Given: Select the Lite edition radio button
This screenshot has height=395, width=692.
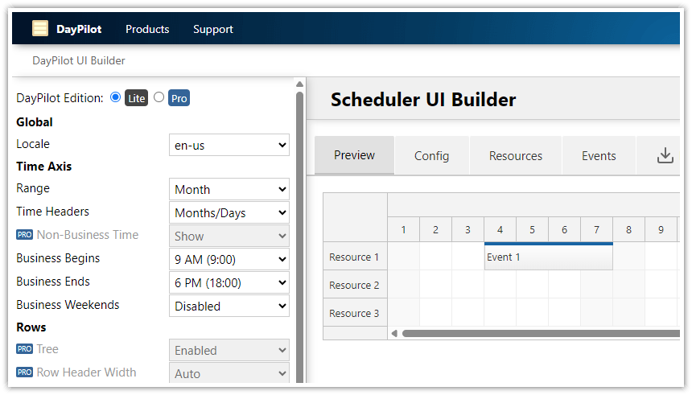Looking at the screenshot, I should 115,97.
